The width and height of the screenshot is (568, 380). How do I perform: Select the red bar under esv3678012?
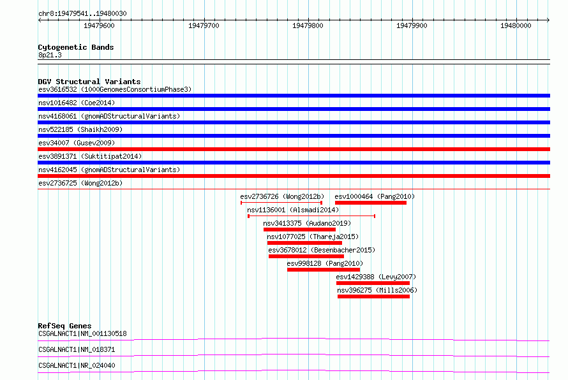pyautogui.click(x=306, y=256)
